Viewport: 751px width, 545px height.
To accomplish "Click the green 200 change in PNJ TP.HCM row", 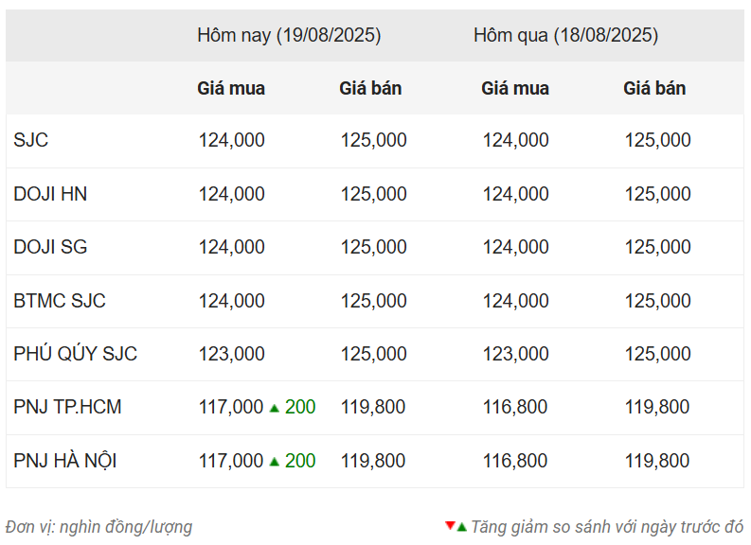I will (x=300, y=407).
